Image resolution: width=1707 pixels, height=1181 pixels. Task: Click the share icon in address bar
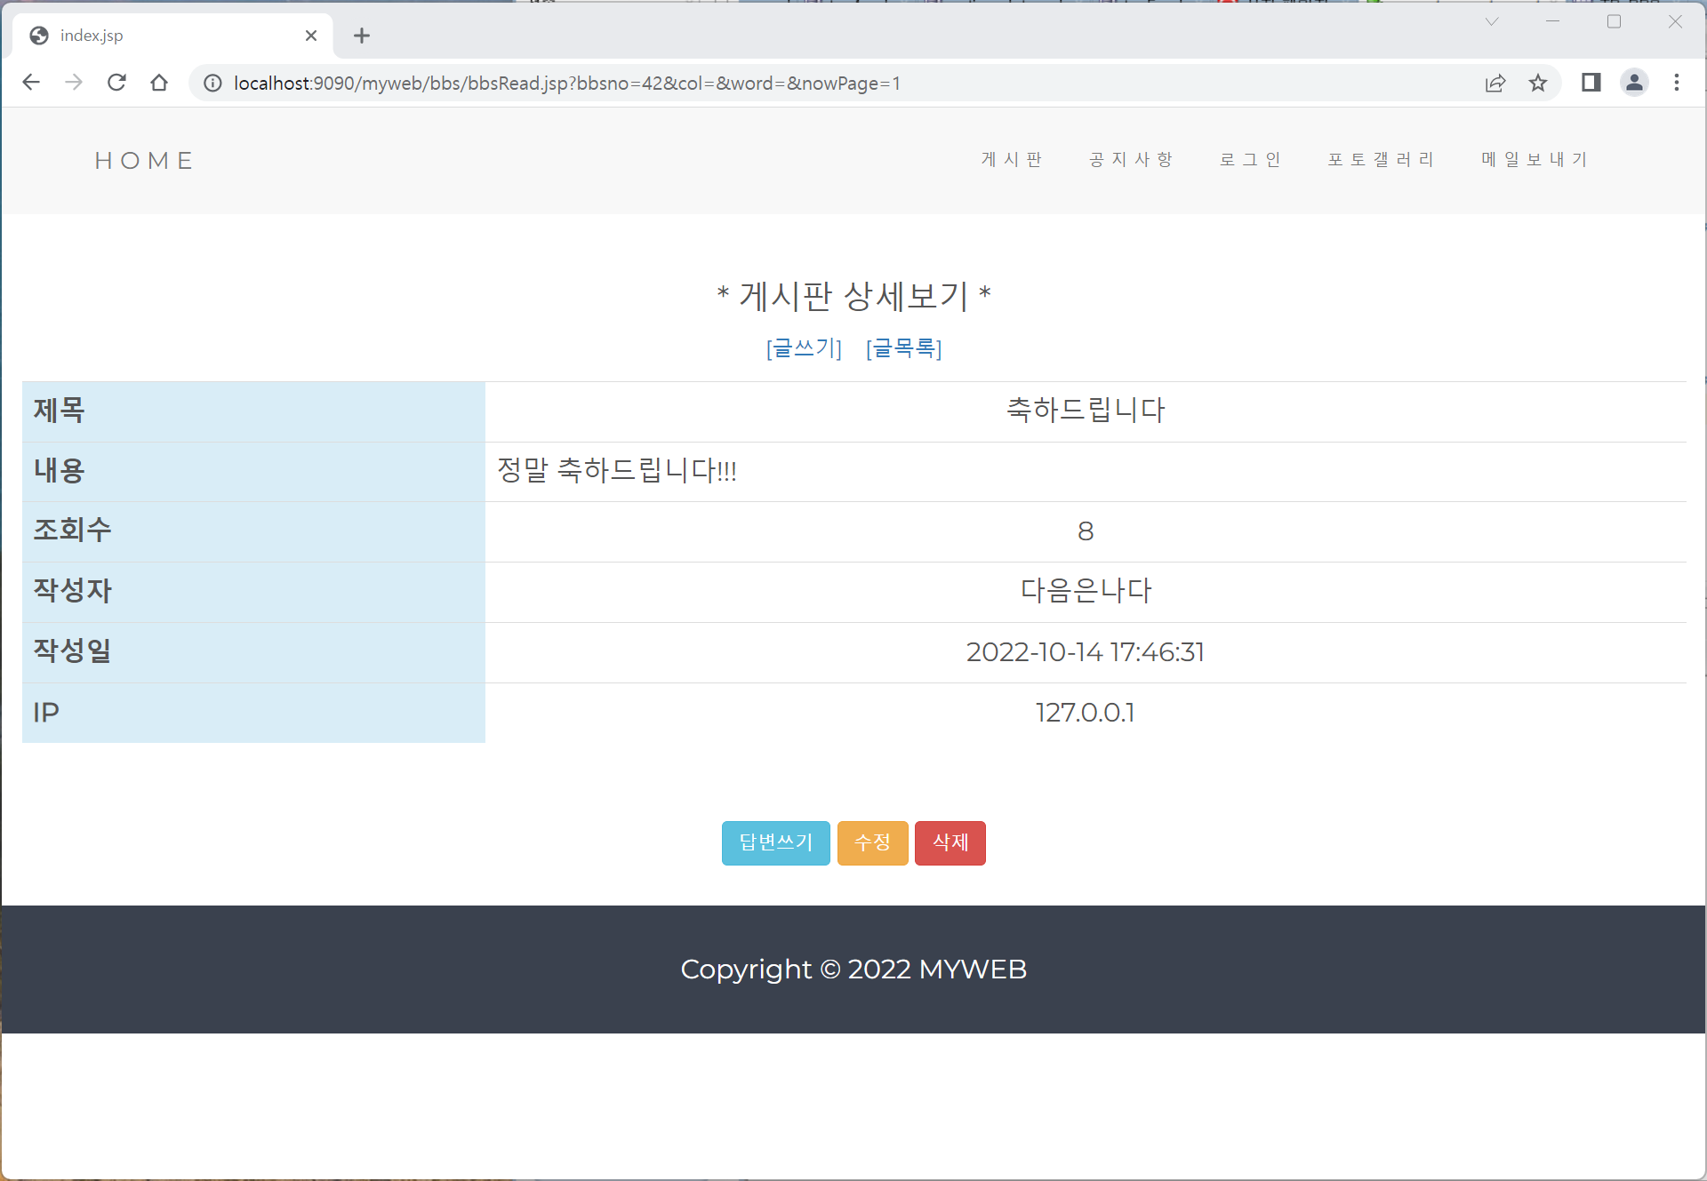pyautogui.click(x=1495, y=83)
